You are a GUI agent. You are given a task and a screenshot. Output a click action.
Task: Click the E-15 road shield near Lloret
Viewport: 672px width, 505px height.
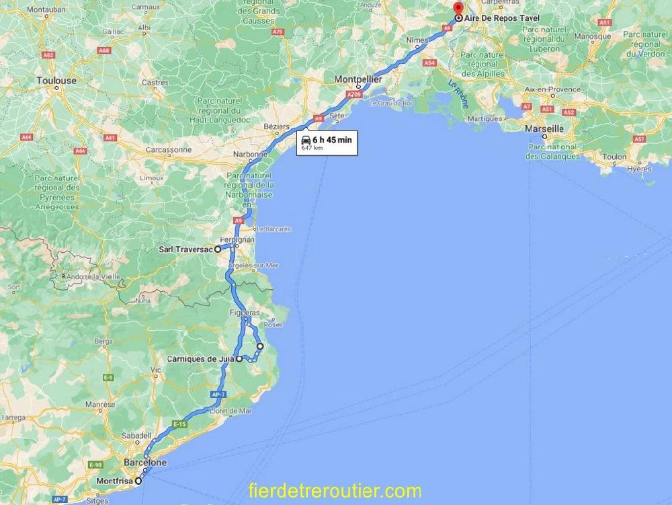tap(179, 424)
